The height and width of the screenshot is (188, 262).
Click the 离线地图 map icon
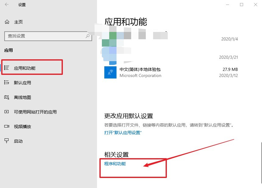(7, 97)
